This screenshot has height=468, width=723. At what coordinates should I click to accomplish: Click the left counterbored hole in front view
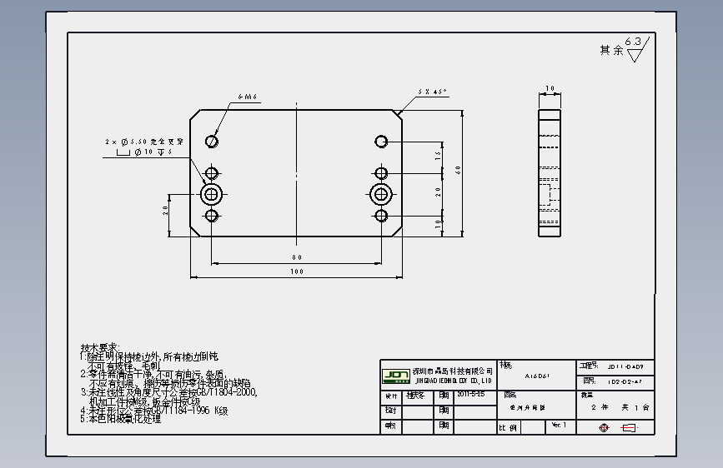point(212,194)
